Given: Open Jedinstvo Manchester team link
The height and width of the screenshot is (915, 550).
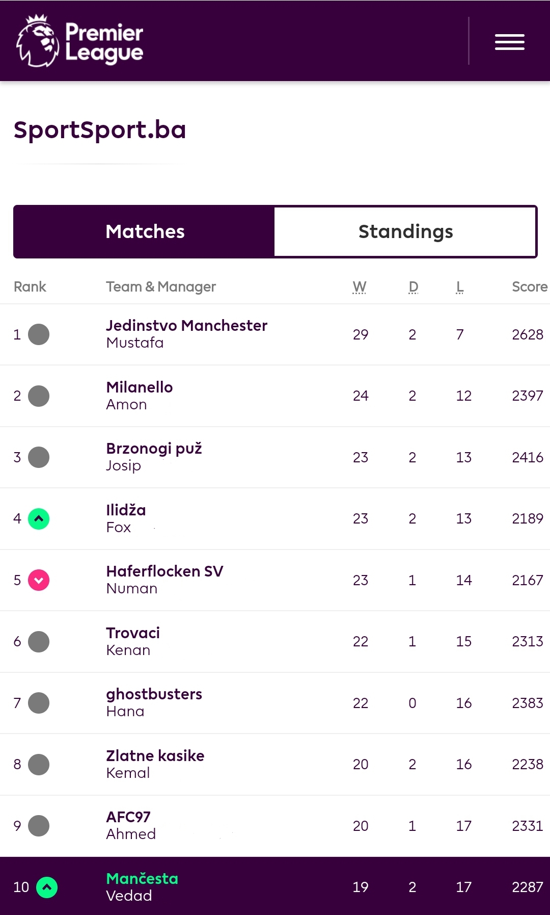Looking at the screenshot, I should pyautogui.click(x=186, y=326).
